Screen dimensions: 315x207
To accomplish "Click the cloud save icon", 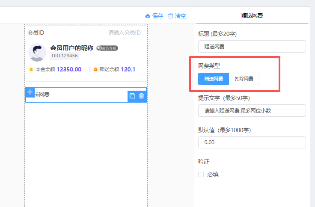I will pyautogui.click(x=148, y=16).
